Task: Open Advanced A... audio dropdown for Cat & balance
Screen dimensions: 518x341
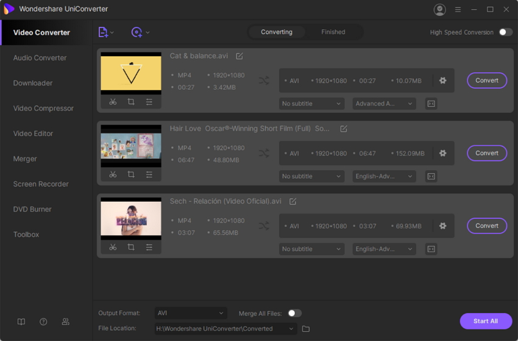Action: pos(384,104)
